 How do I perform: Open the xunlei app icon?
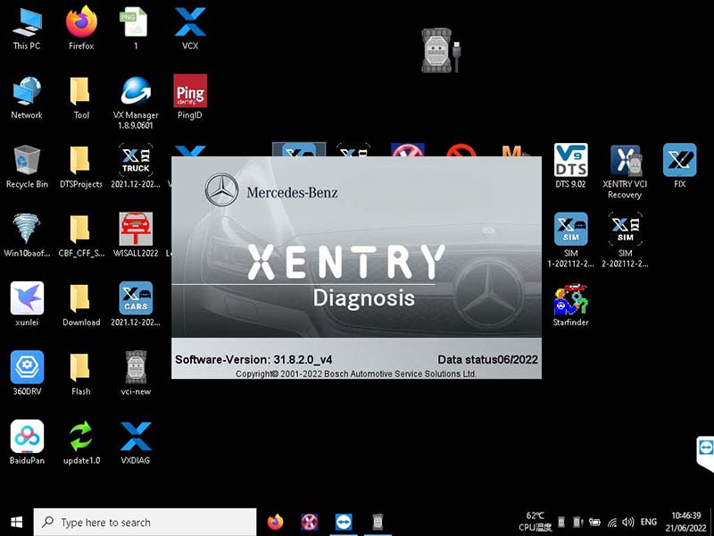click(27, 304)
